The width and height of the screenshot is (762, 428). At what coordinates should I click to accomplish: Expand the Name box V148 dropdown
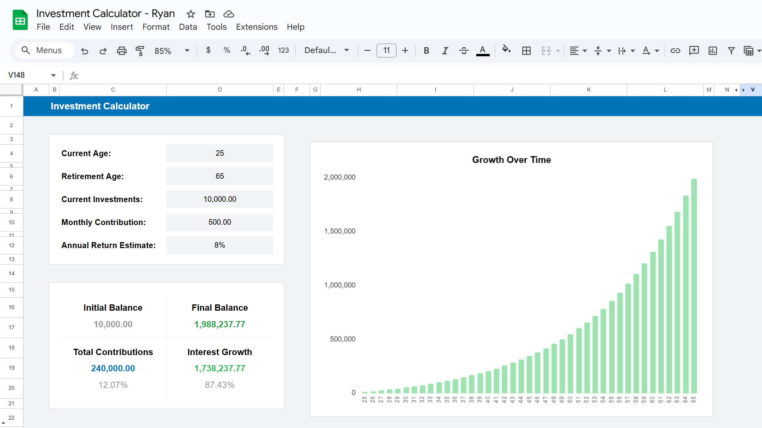point(53,75)
